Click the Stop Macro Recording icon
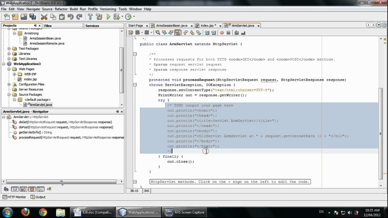The height and width of the screenshot is (218, 388). 228,32
